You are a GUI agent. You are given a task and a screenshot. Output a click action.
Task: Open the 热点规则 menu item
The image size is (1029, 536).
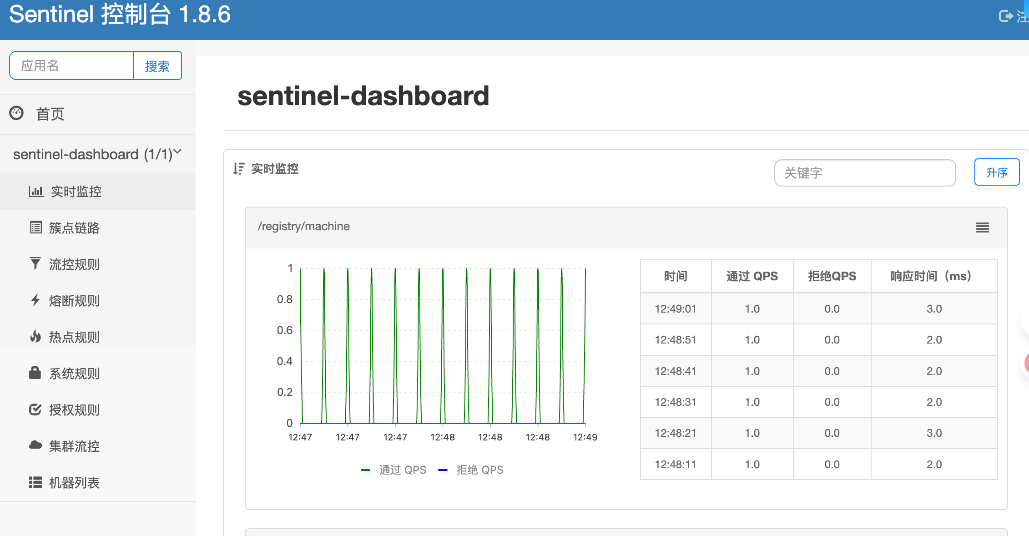(x=98, y=337)
